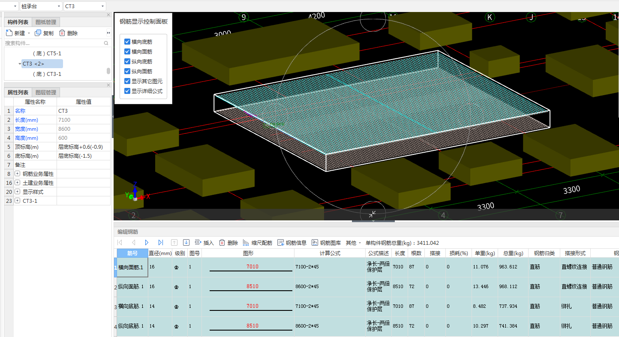Go to first rebar record arrow

[120, 243]
